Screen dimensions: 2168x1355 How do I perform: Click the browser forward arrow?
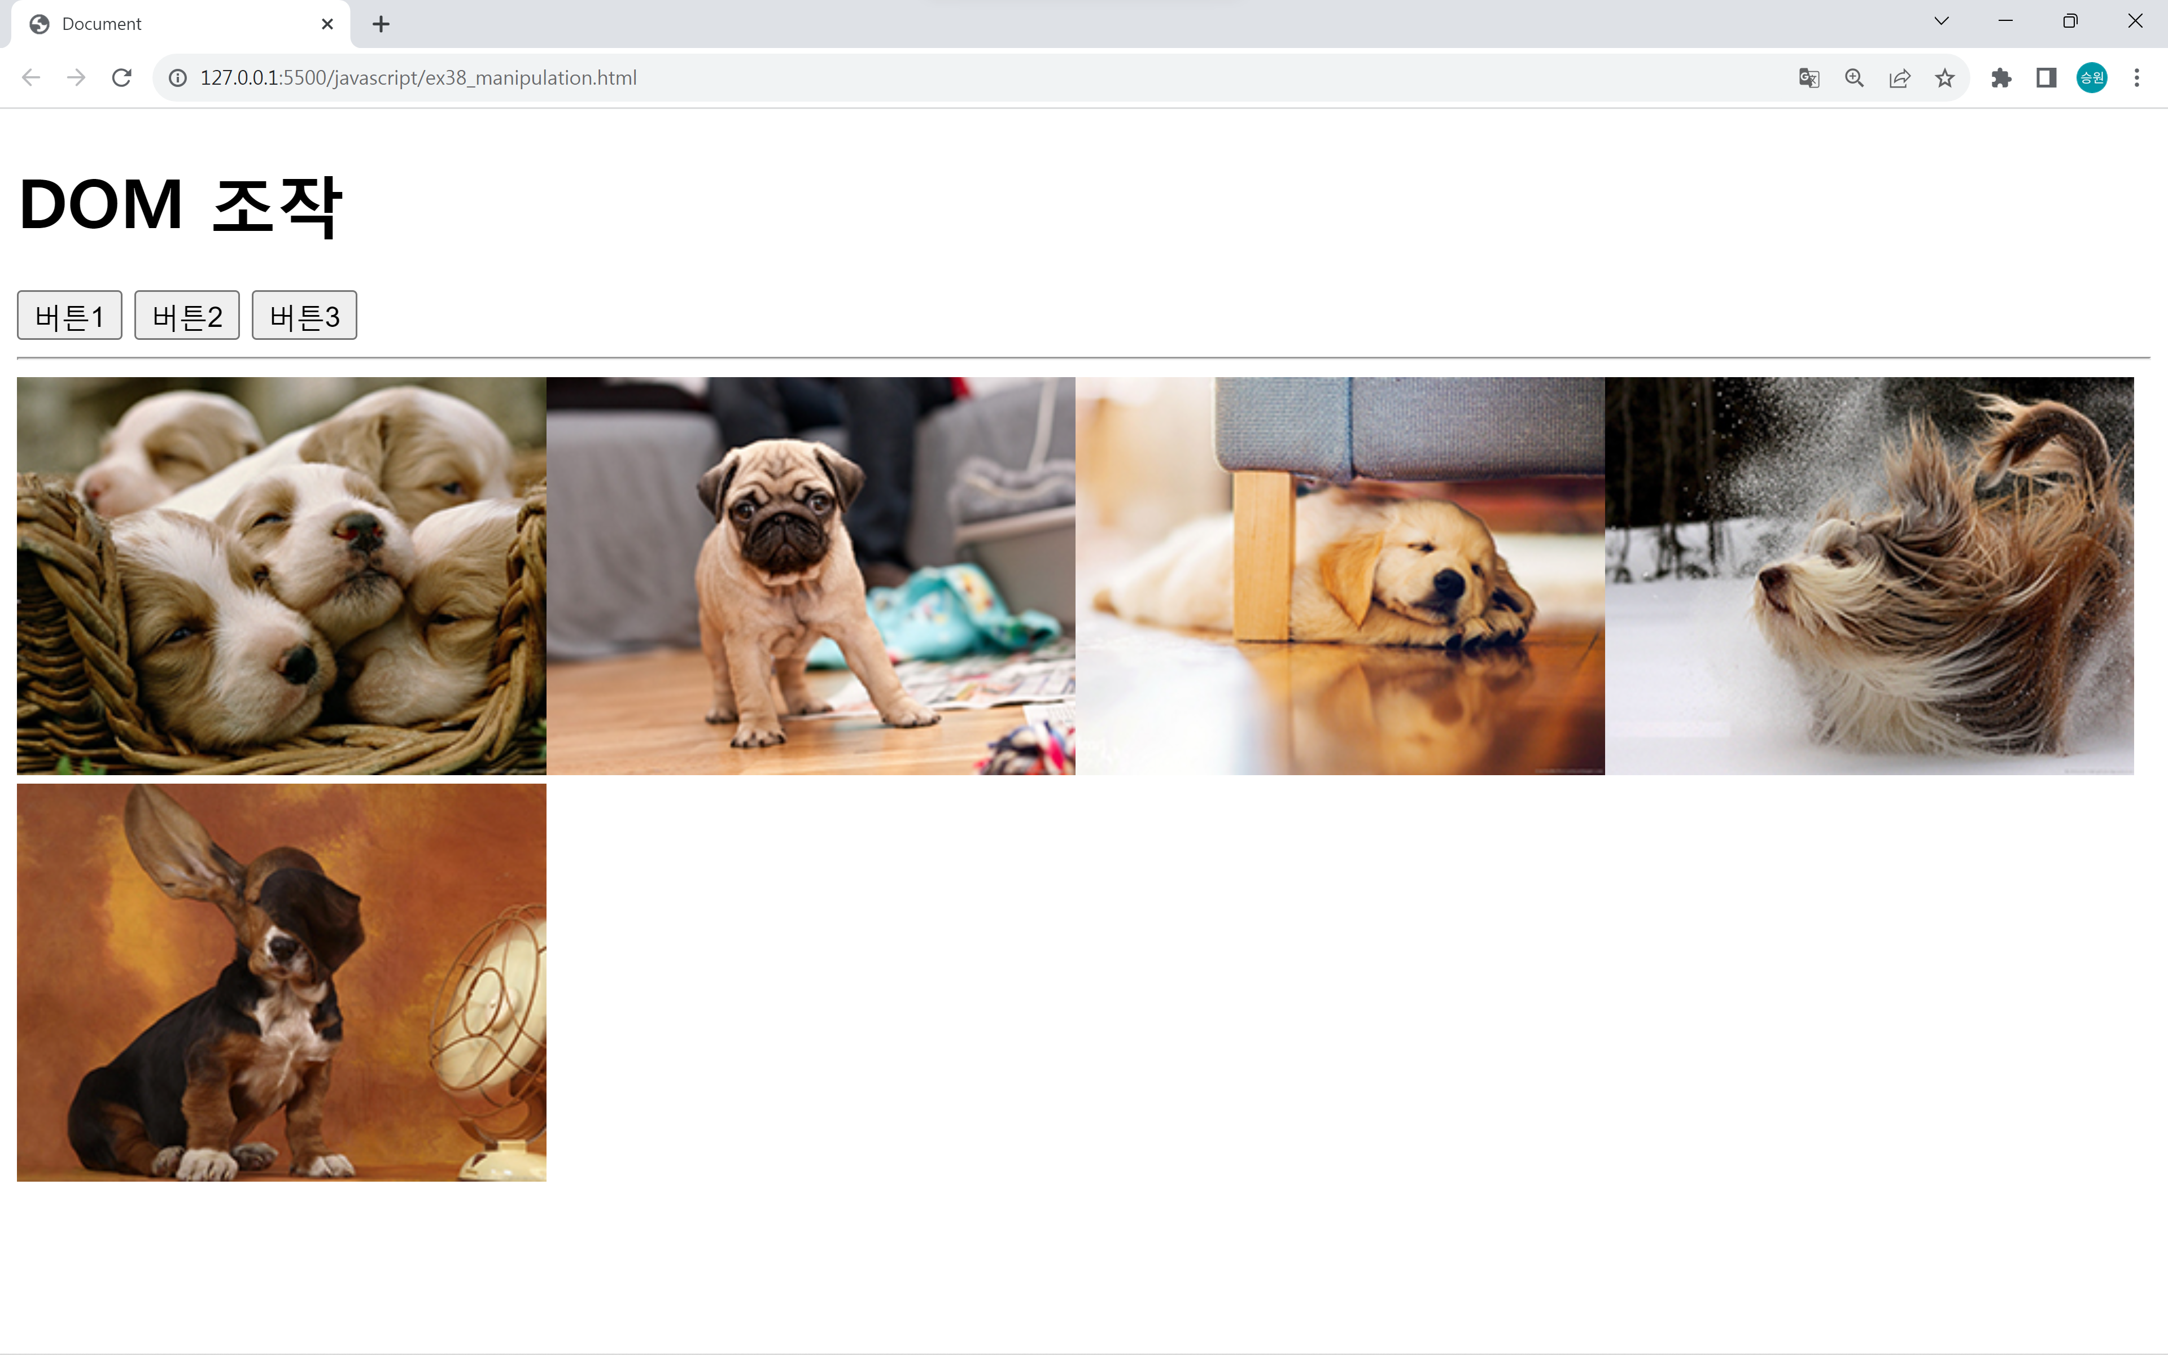[x=76, y=78]
